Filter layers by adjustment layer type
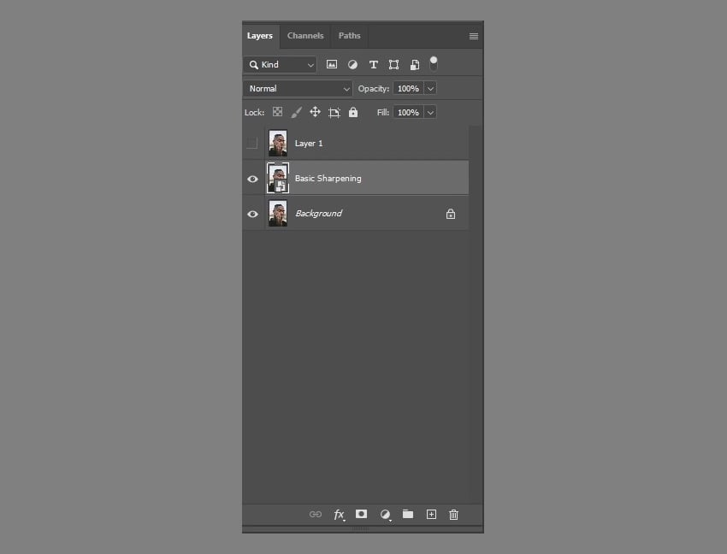The height and width of the screenshot is (554, 727). pyautogui.click(x=352, y=65)
